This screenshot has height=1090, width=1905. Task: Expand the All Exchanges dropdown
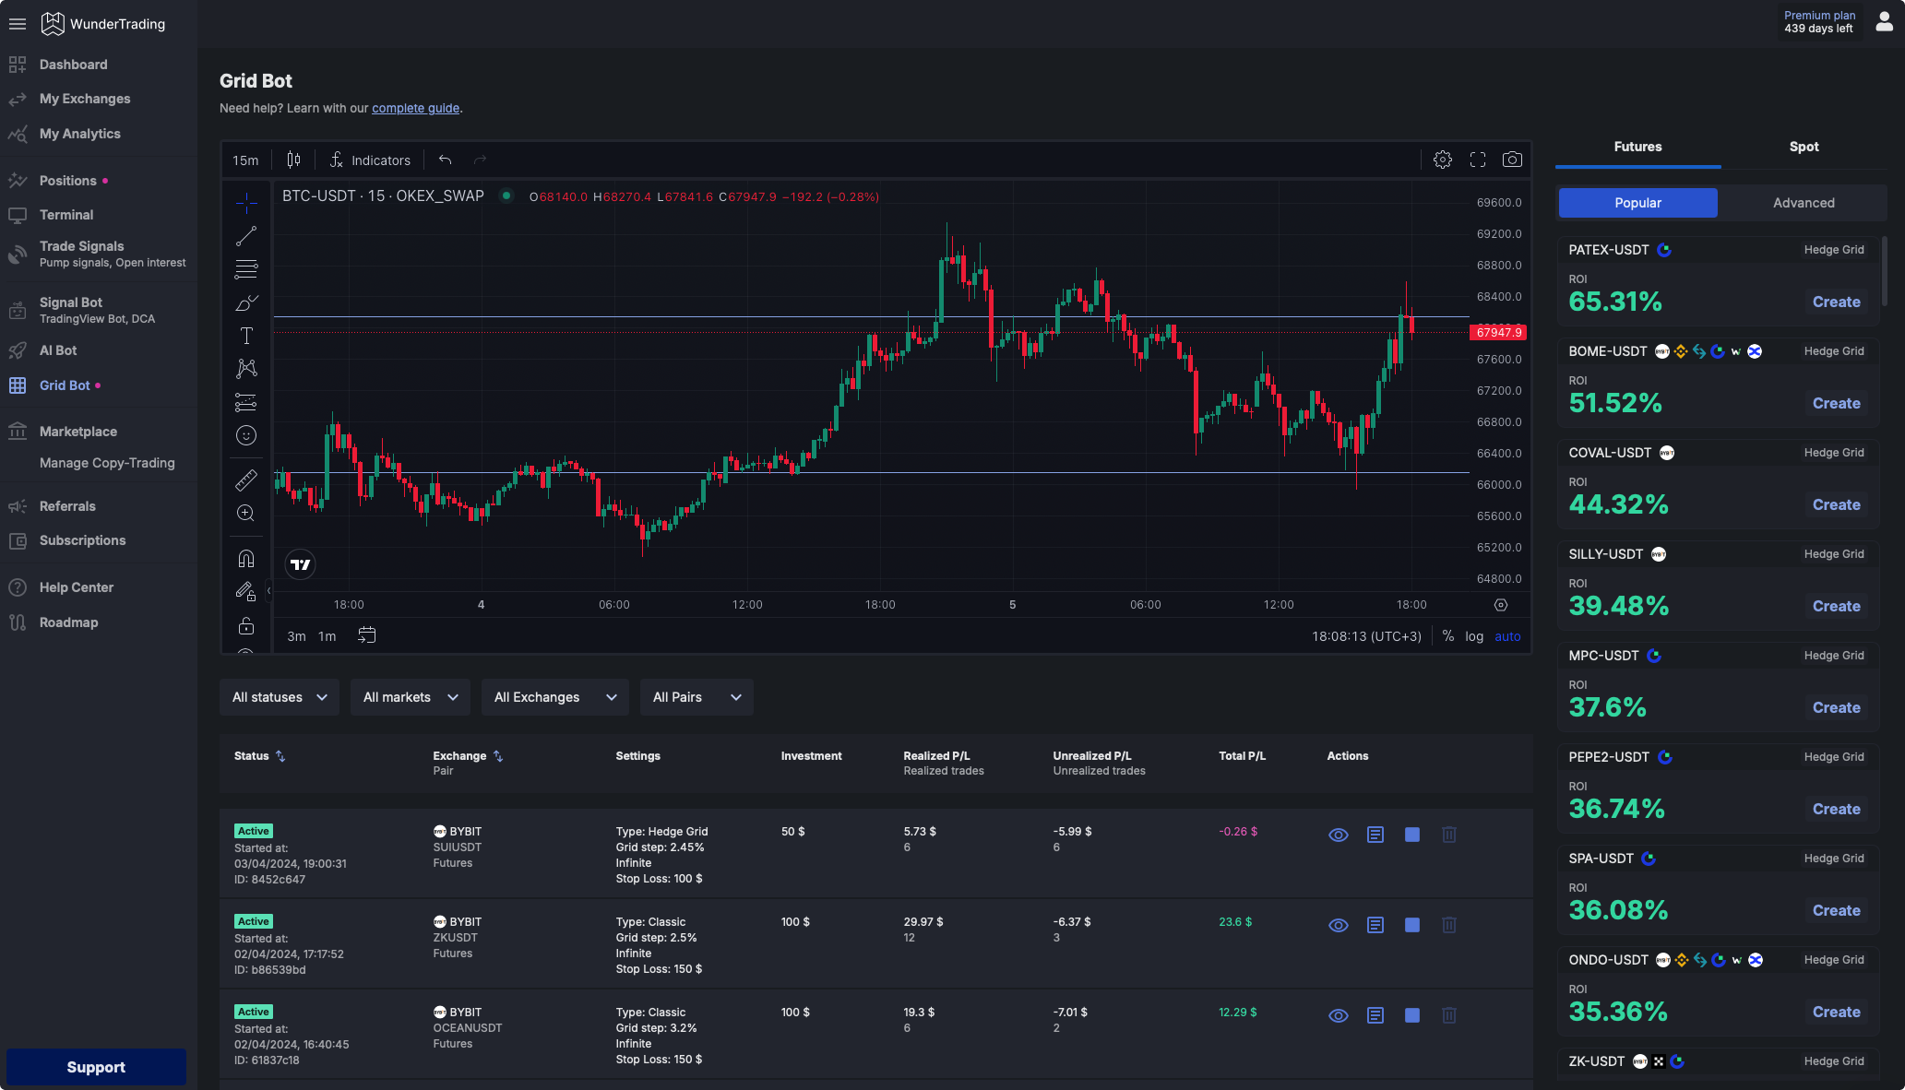(x=554, y=696)
